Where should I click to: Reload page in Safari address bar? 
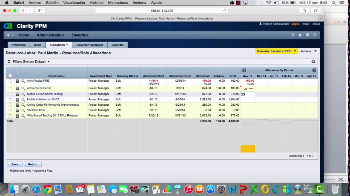point(225,11)
